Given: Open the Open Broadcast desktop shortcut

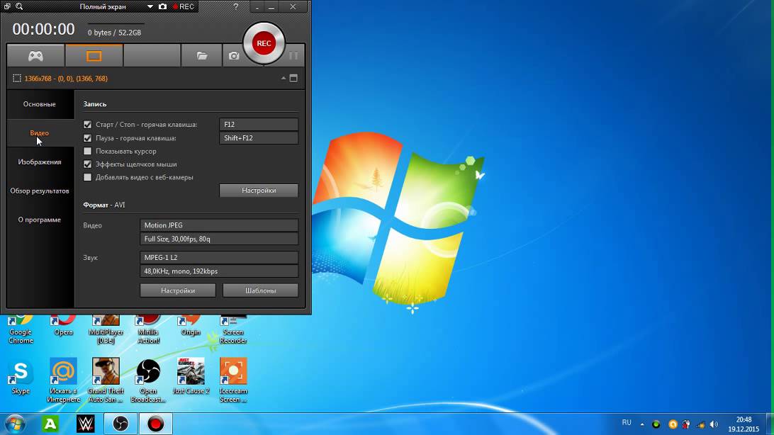Looking at the screenshot, I should (x=148, y=380).
